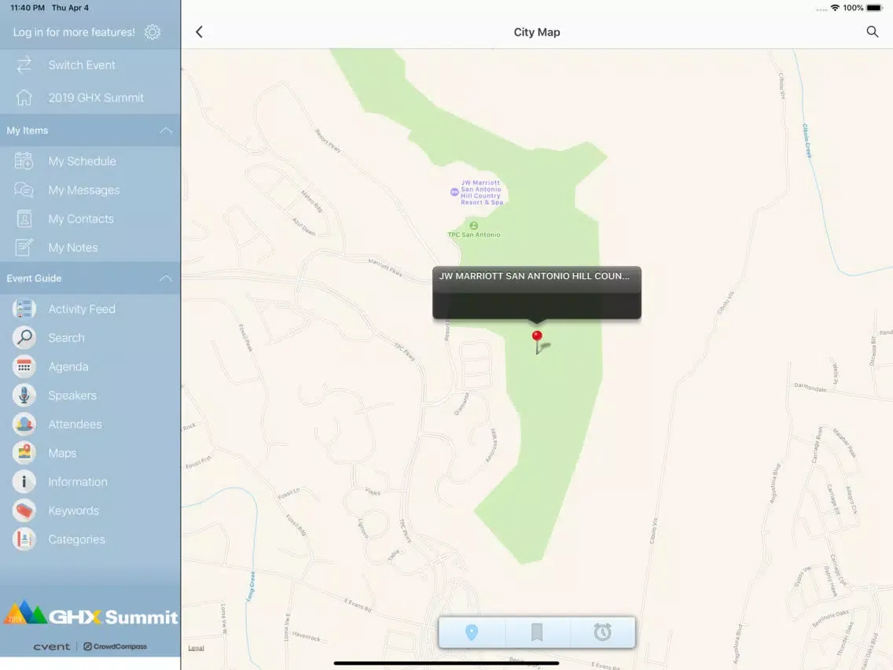The height and width of the screenshot is (670, 893).
Task: Tap the alarm clock button in map toolbar
Action: (x=603, y=631)
